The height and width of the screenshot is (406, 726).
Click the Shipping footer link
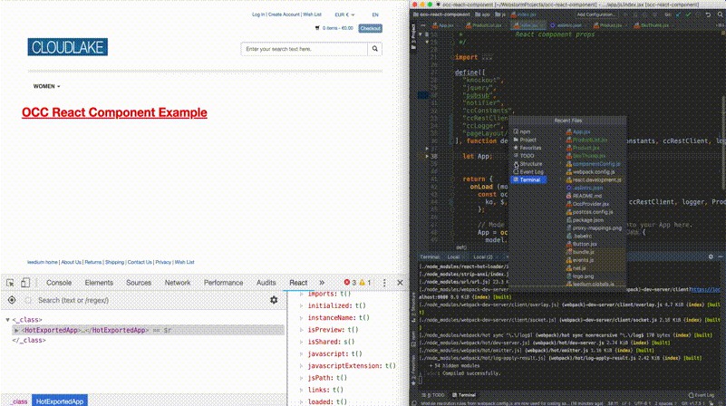pyautogui.click(x=114, y=262)
